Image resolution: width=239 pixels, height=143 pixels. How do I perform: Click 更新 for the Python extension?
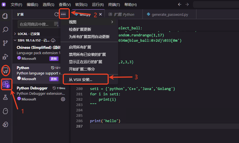(54, 79)
